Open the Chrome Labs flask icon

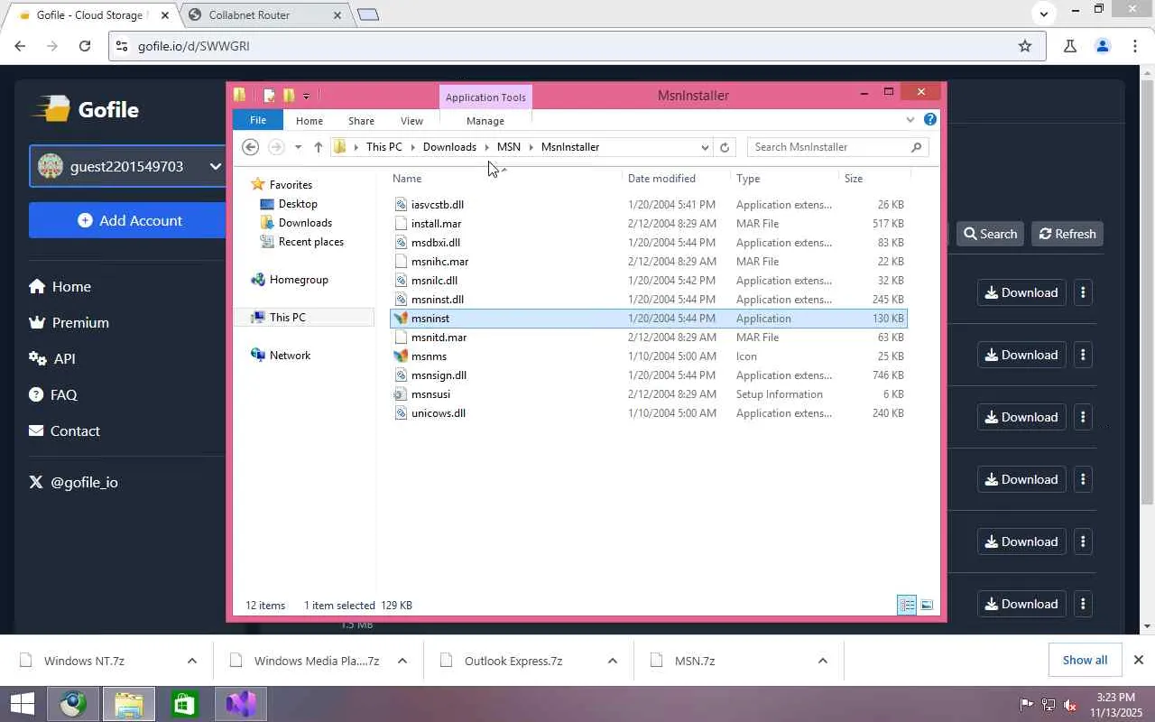pyautogui.click(x=1069, y=46)
